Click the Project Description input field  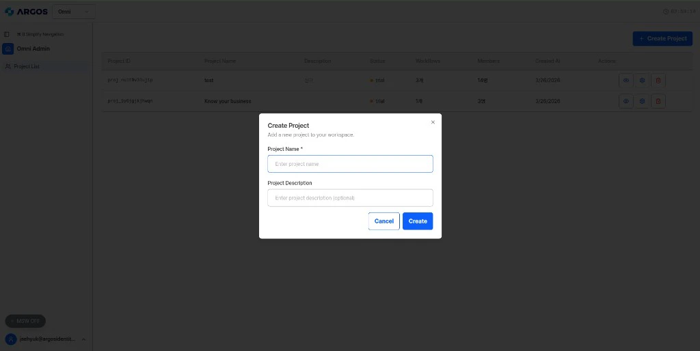tap(350, 197)
